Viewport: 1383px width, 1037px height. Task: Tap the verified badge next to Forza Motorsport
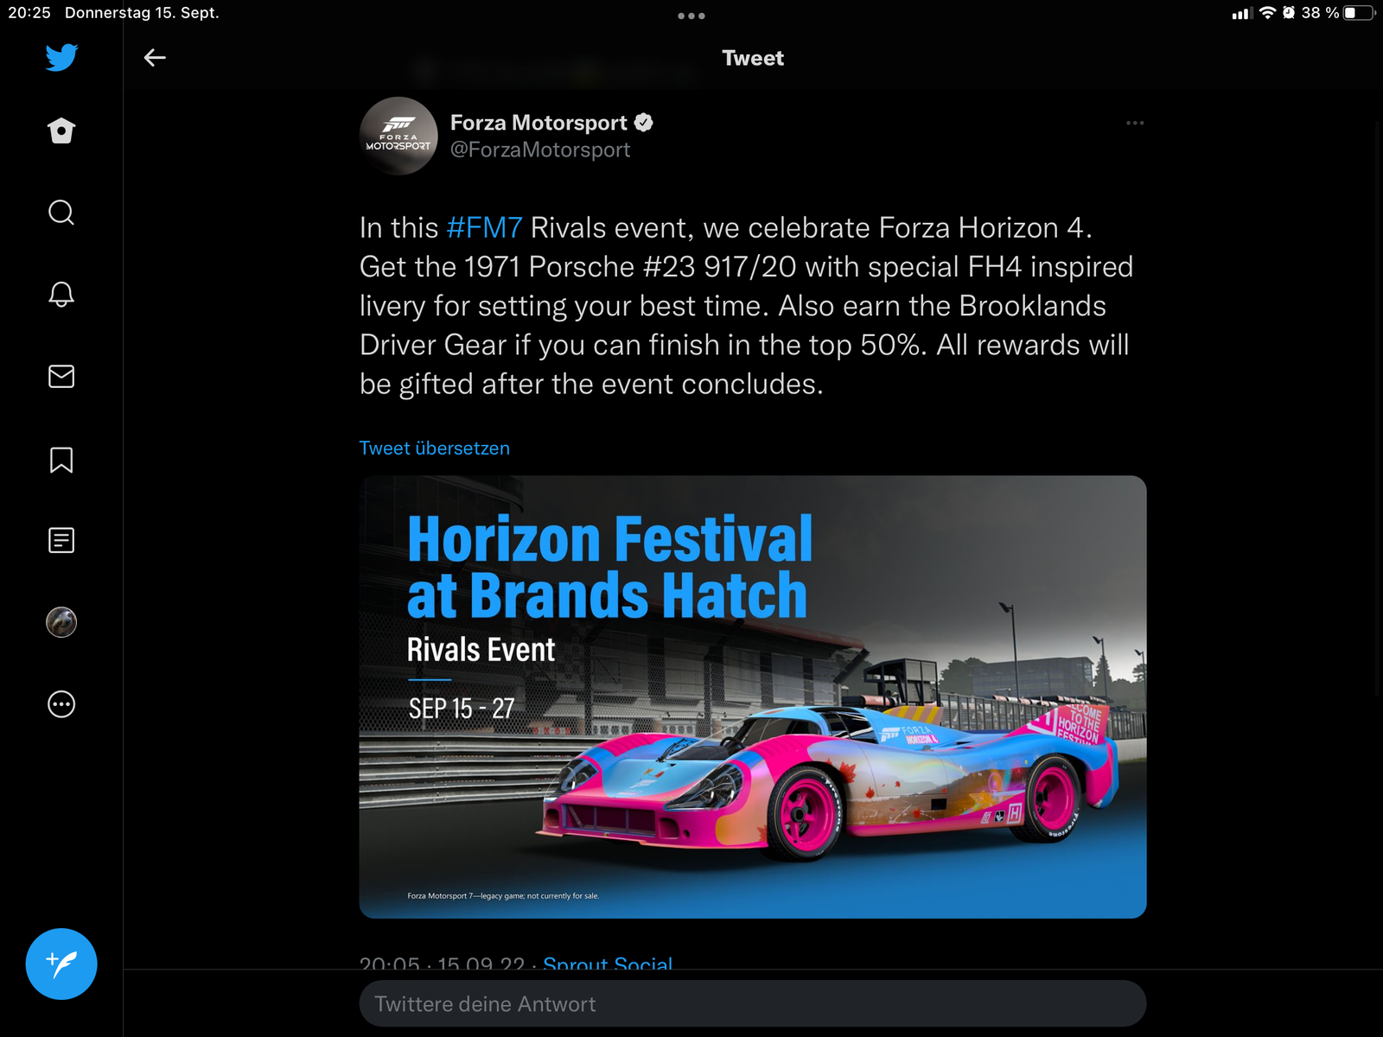(x=644, y=123)
